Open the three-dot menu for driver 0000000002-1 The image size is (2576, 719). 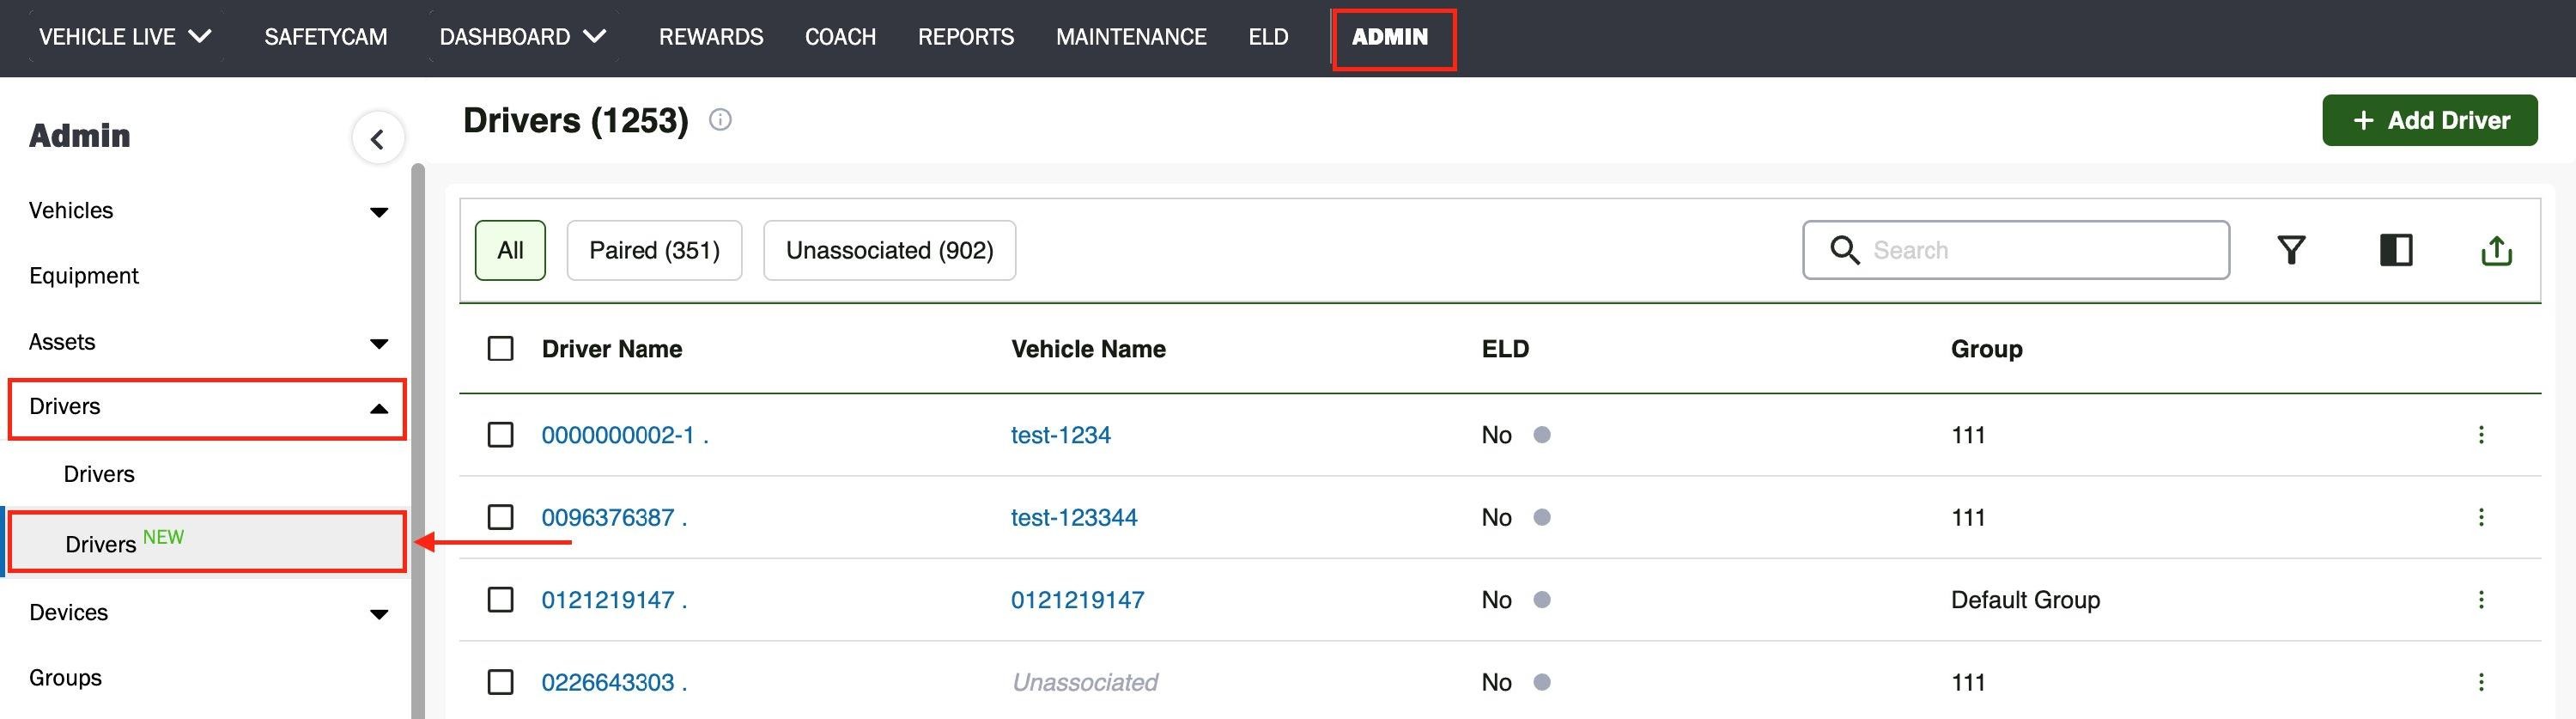point(2481,435)
